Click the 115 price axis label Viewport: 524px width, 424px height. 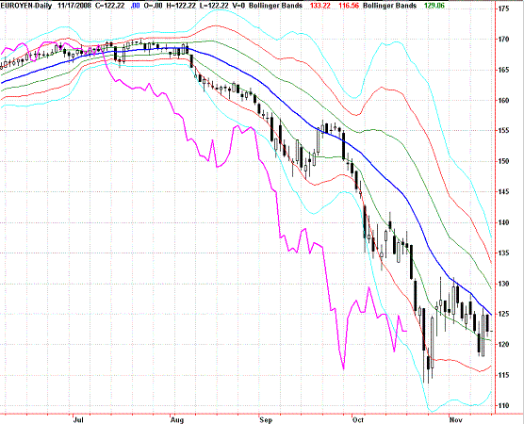504,375
